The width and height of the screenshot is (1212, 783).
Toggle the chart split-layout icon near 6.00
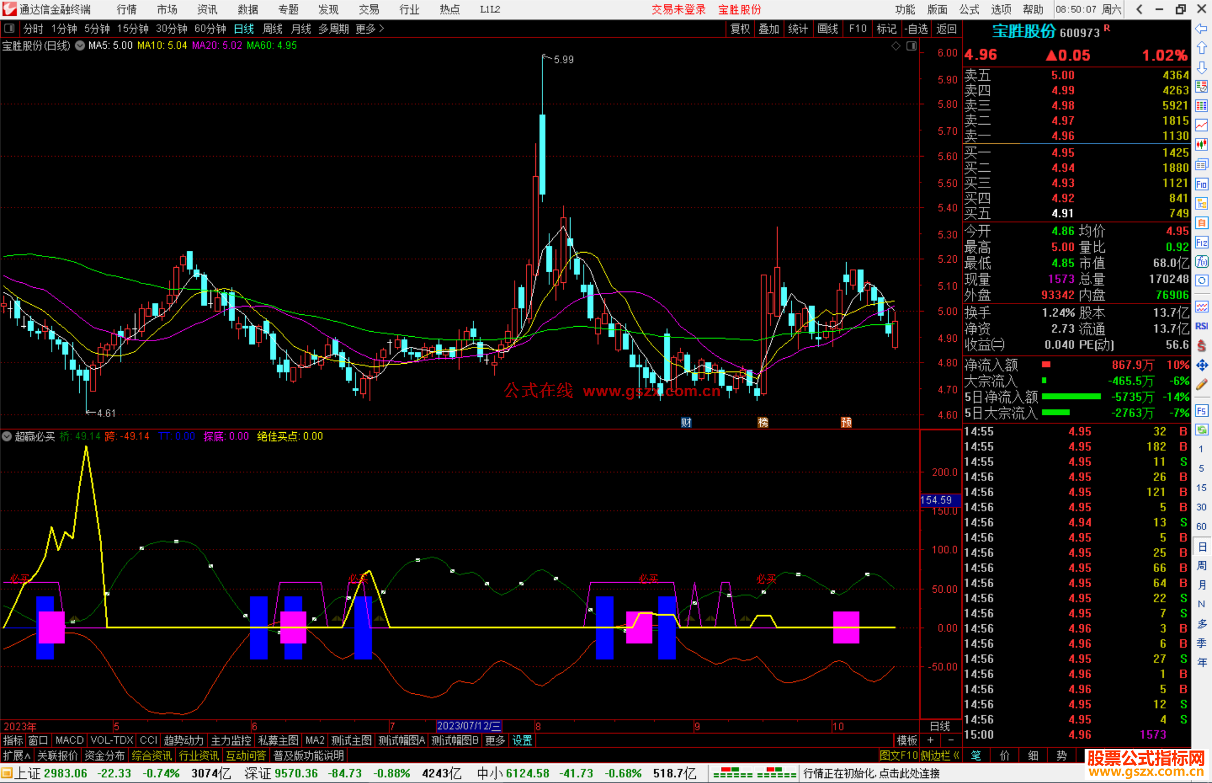click(911, 46)
